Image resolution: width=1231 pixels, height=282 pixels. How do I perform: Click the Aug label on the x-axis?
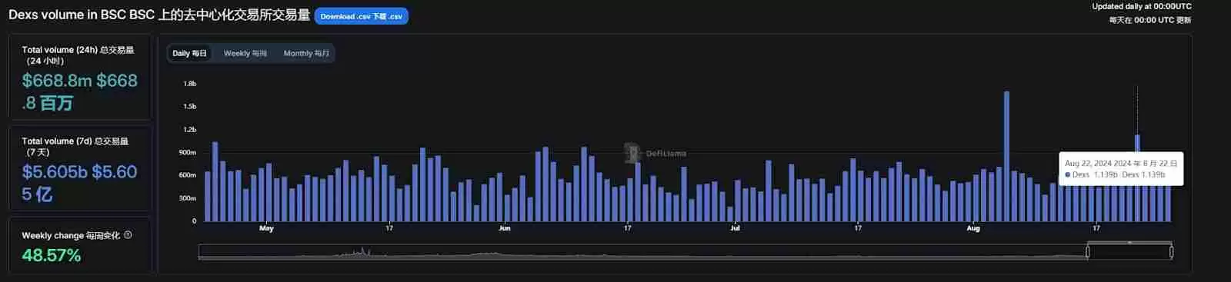tap(973, 228)
